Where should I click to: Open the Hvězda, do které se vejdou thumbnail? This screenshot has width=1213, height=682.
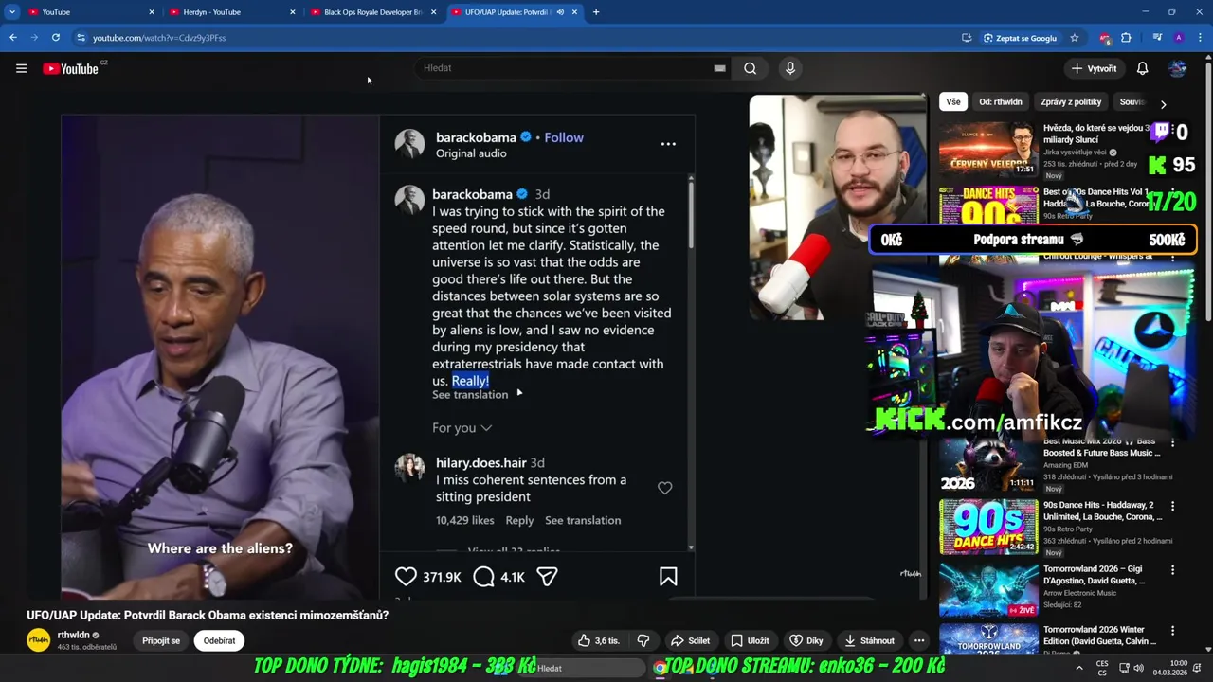click(988, 148)
